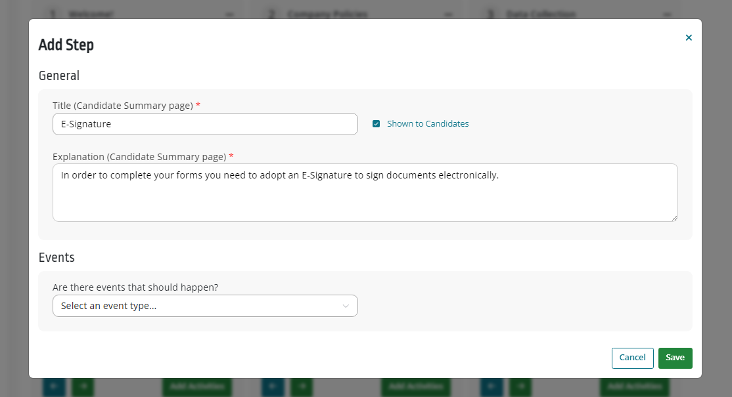Click blue square button below Welcome column
Image resolution: width=732 pixels, height=397 pixels.
click(54, 387)
